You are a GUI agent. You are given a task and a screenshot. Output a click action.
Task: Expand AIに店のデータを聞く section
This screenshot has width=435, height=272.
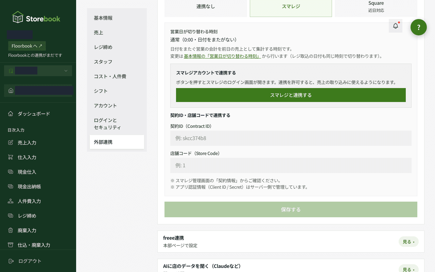[x=408, y=269]
